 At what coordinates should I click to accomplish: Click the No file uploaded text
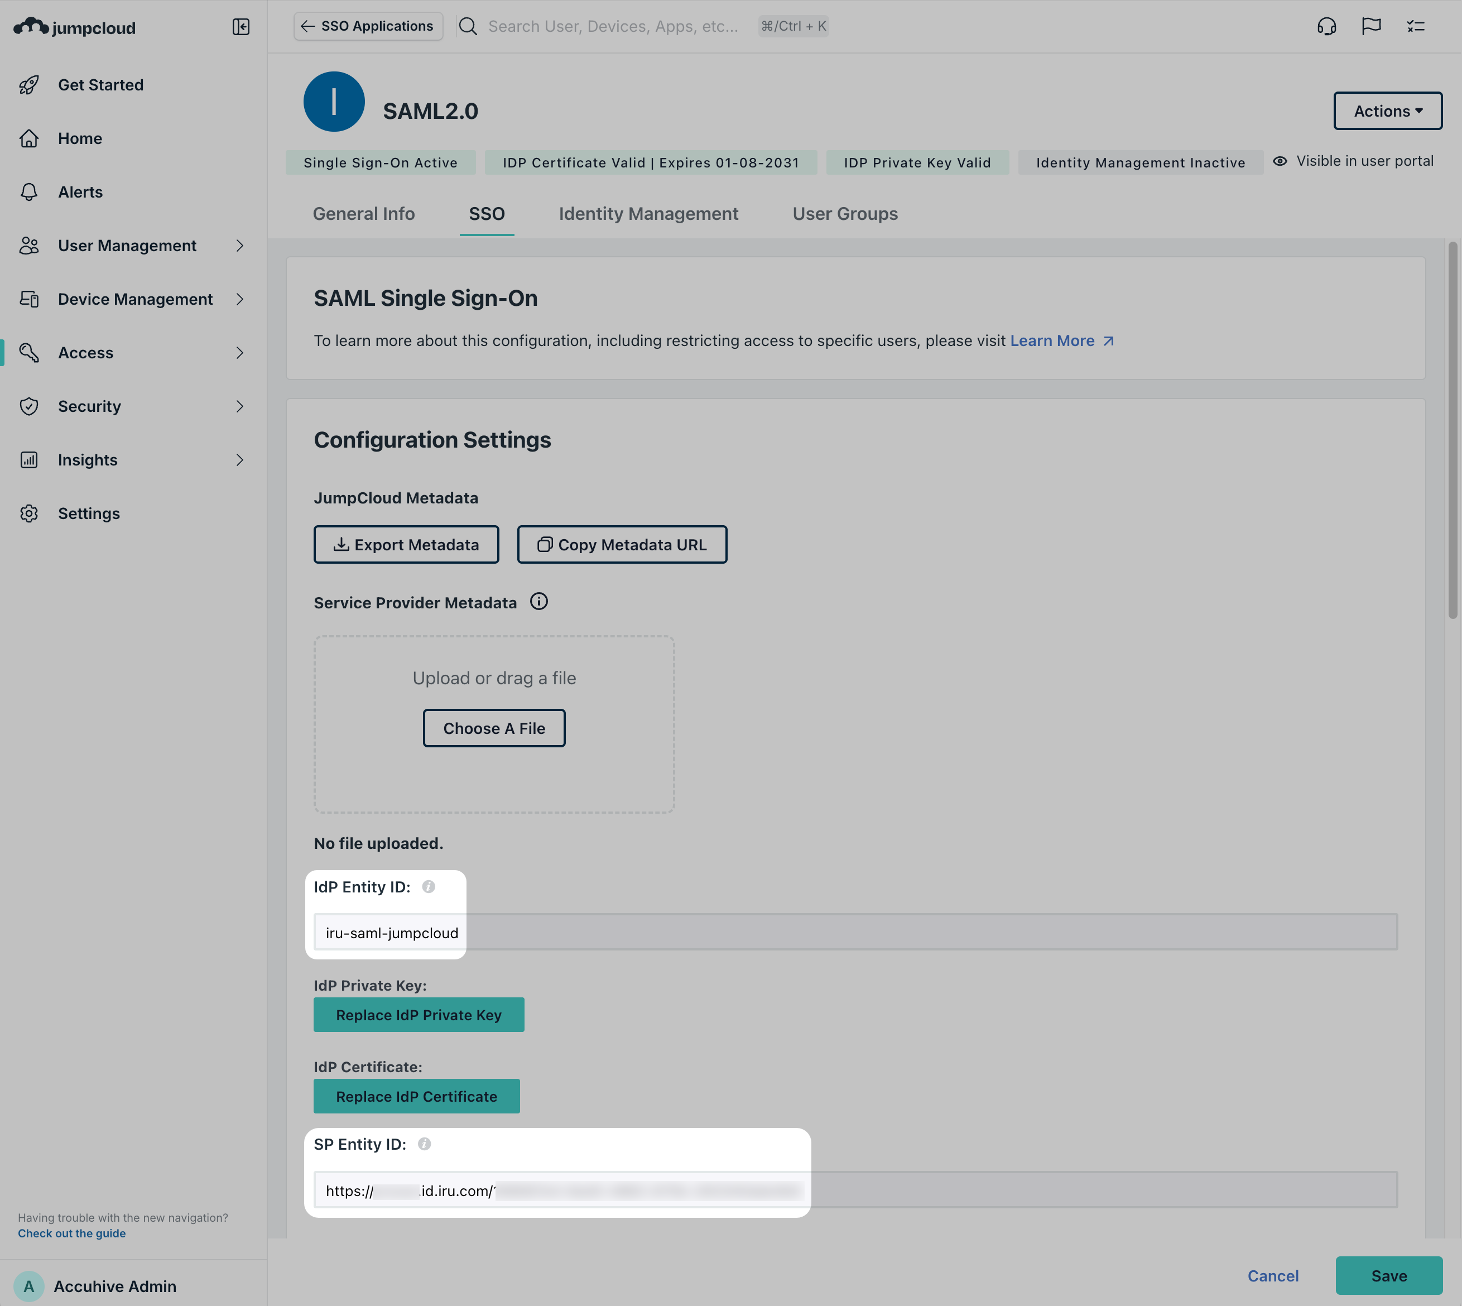(378, 843)
